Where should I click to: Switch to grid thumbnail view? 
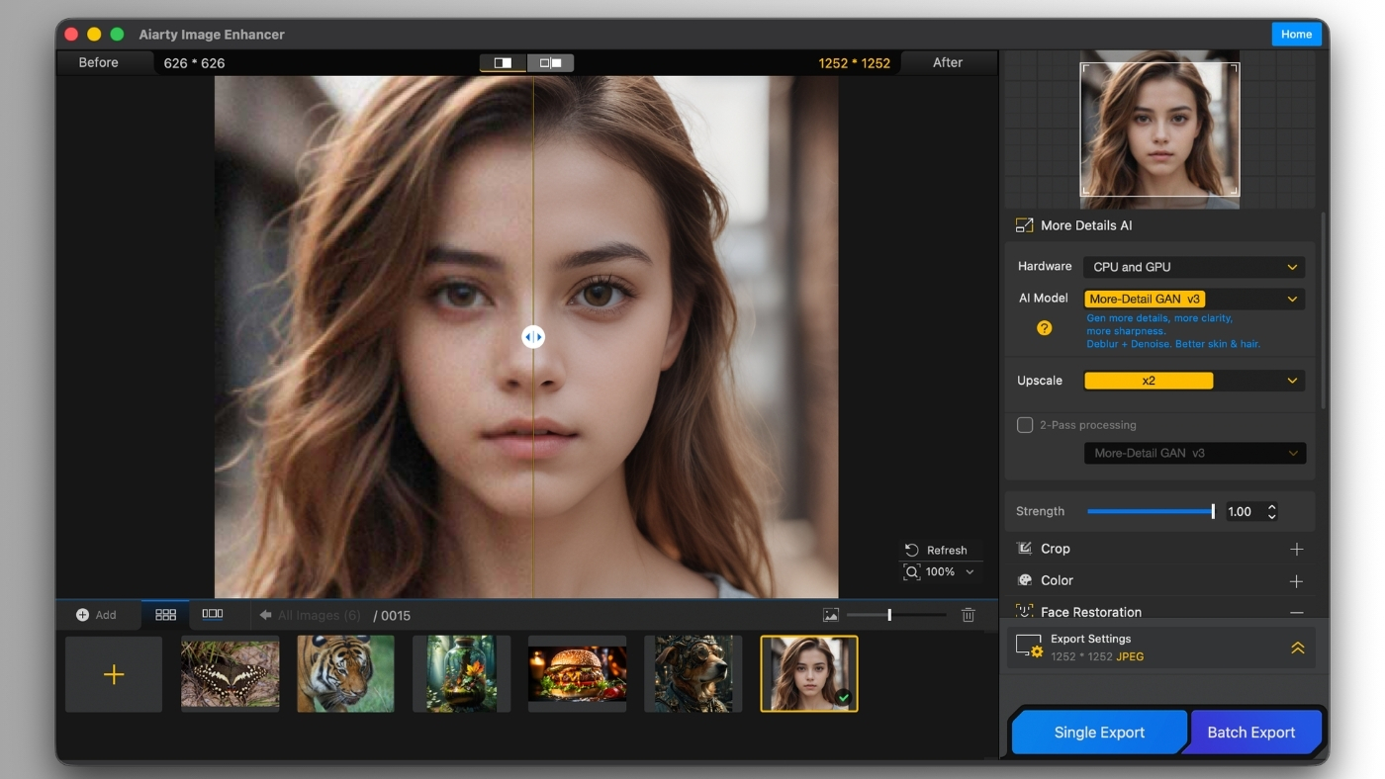[165, 615]
